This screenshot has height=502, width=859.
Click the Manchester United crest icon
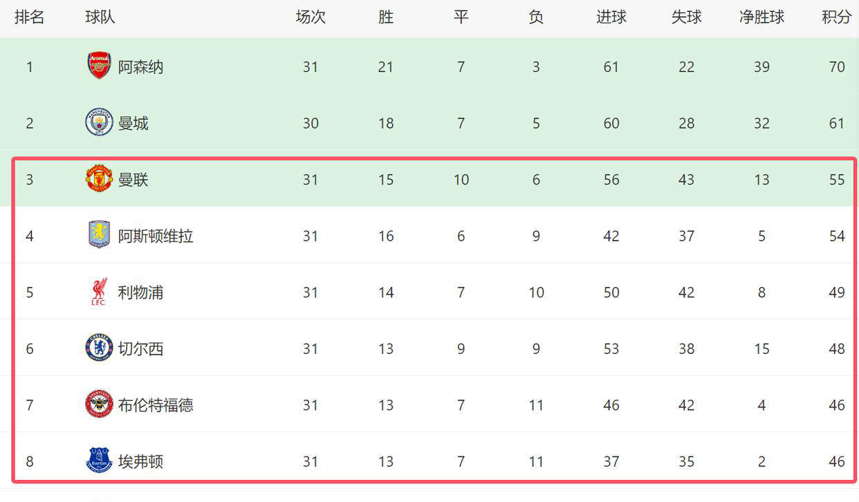(99, 179)
